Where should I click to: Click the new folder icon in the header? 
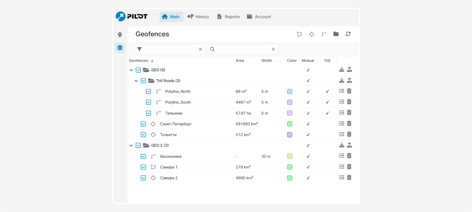[x=336, y=34]
